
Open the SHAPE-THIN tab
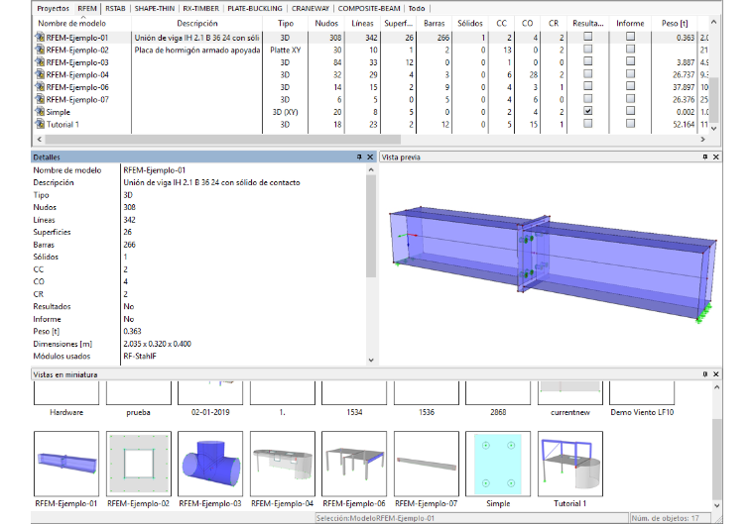pos(155,8)
